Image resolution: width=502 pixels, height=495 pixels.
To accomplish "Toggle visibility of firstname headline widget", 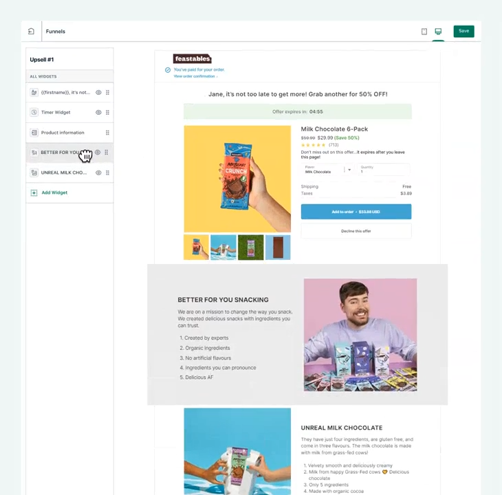I will [x=98, y=93].
